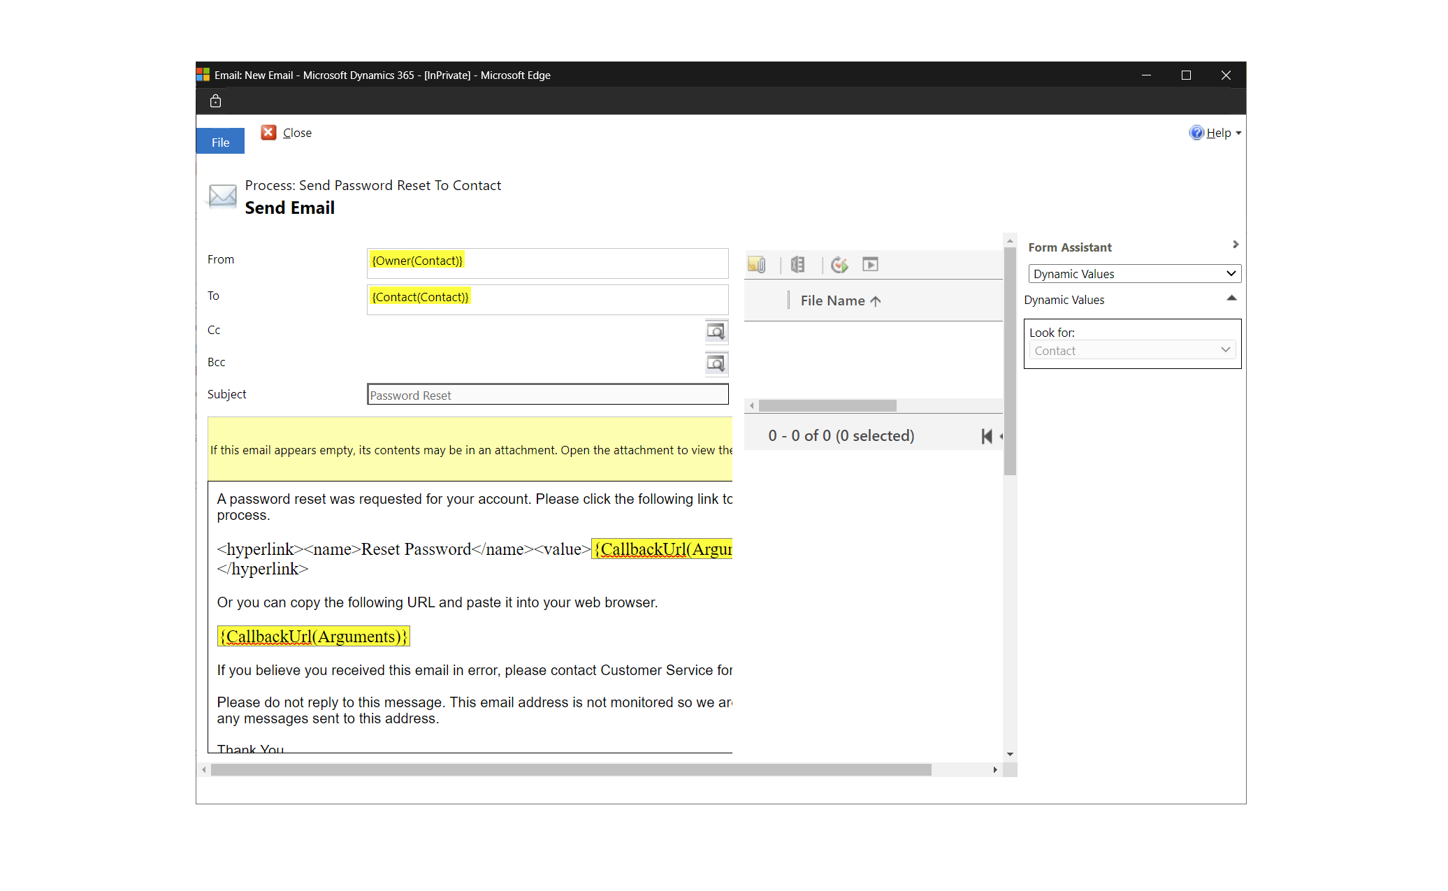Click the refresh icon in toolbar
Image resolution: width=1448 pixels, height=891 pixels.
click(x=840, y=264)
